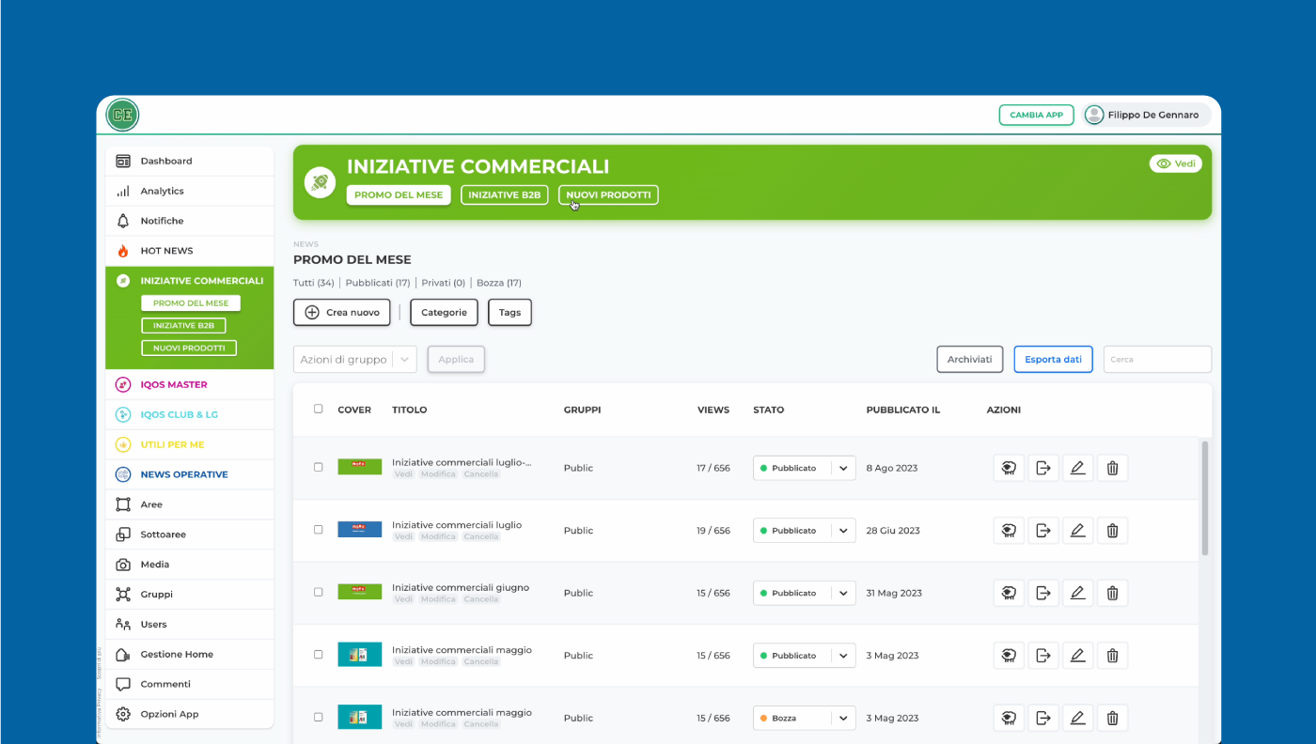Open Gruppi in the sidebar
The image size is (1316, 744).
coord(189,595)
